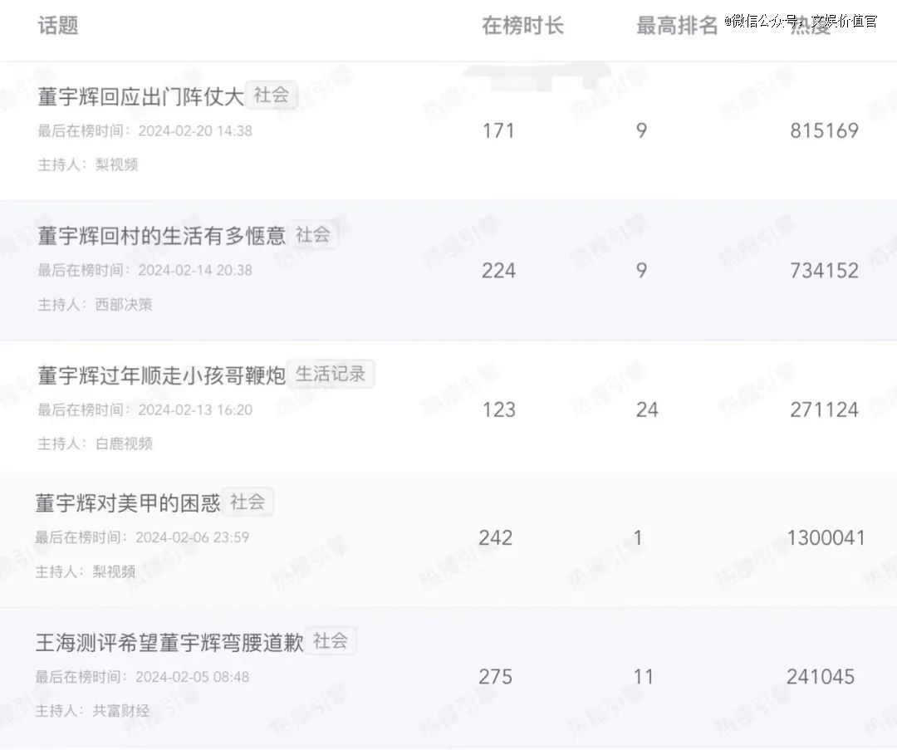Open topic 王海测评希望董宇辉弯腰道歉
This screenshot has width=897, height=750.
(x=169, y=643)
